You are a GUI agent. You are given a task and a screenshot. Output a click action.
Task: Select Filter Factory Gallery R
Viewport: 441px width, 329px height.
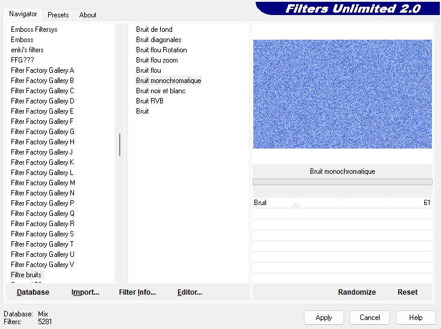43,224
